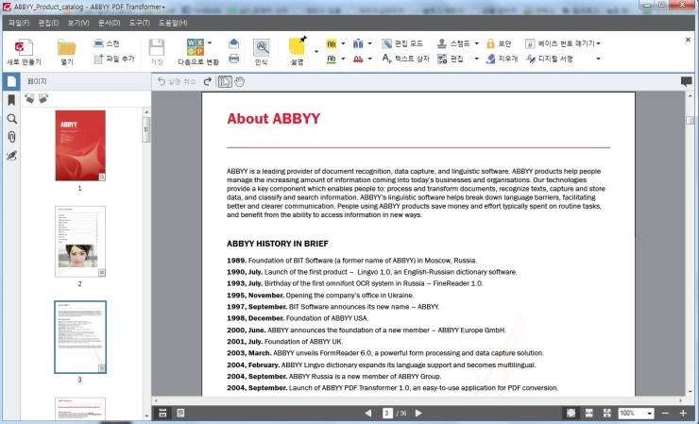
Task: Open the 편집(E) menu
Action: coord(48,23)
